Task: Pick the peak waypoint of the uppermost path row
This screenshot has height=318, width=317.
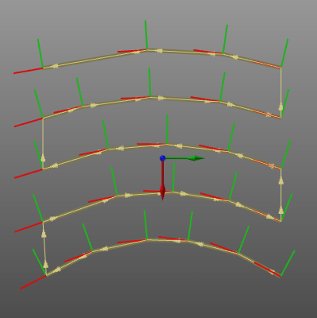Action: 146,49
